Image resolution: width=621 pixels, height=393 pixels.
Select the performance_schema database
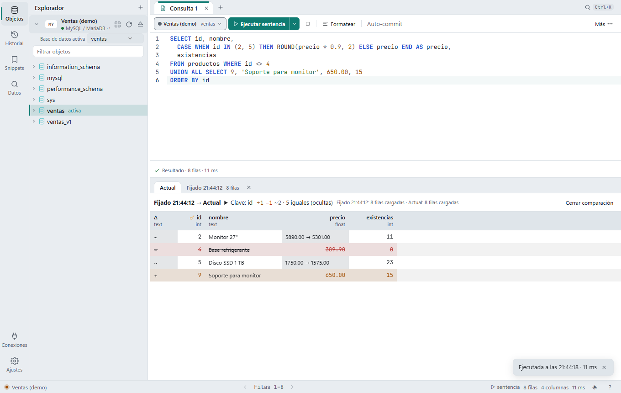coord(75,89)
